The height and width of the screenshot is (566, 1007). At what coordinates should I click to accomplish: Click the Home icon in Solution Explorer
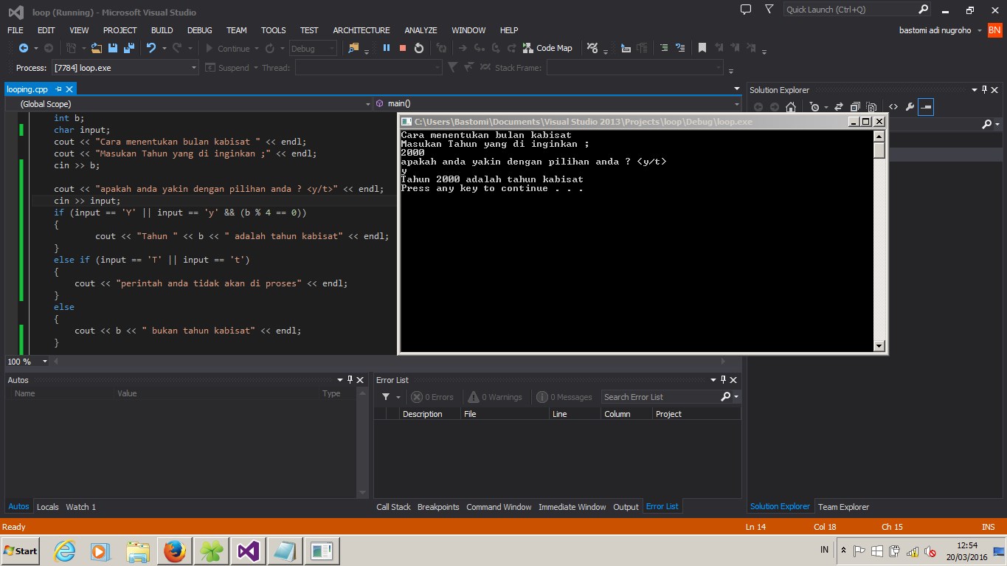(791, 106)
